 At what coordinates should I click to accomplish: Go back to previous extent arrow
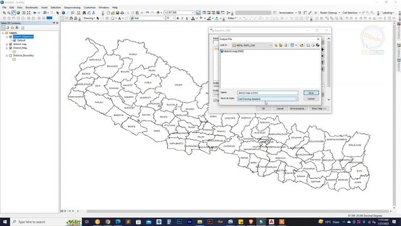[34, 13]
